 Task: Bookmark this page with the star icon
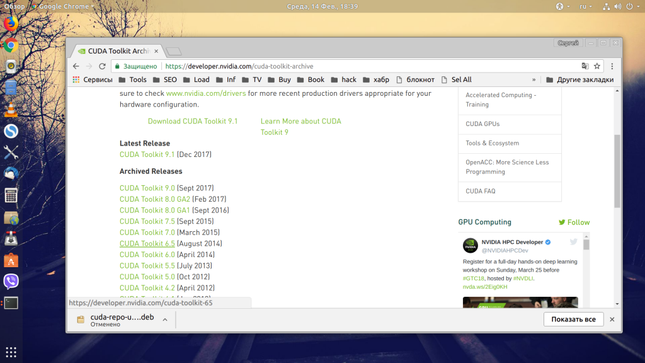pyautogui.click(x=597, y=66)
